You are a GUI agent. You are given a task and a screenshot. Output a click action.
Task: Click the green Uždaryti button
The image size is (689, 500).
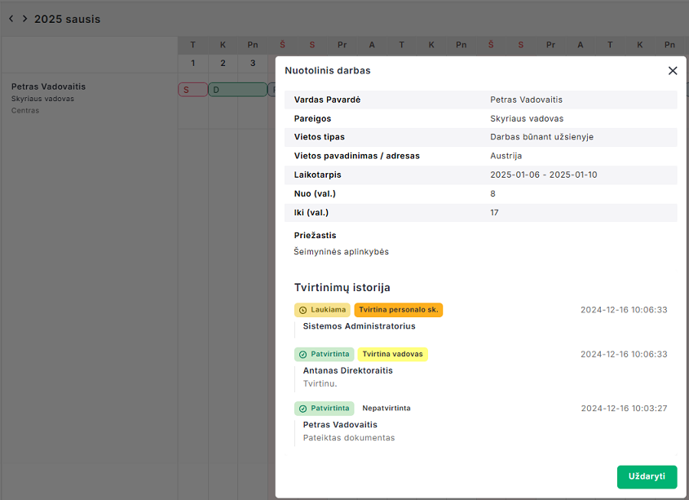[647, 476]
